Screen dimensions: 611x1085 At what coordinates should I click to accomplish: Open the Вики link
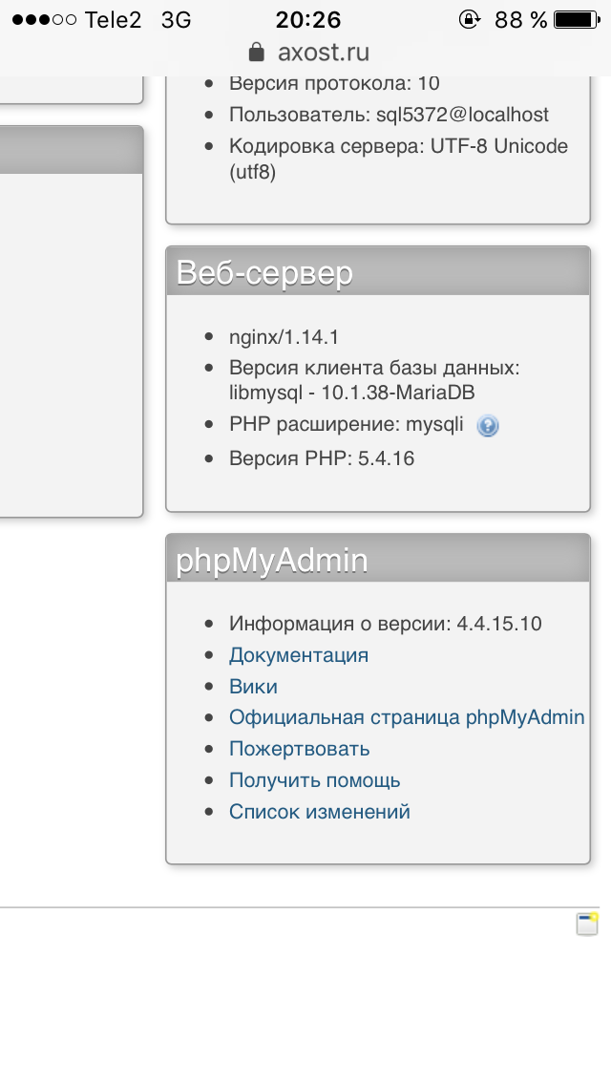253,687
